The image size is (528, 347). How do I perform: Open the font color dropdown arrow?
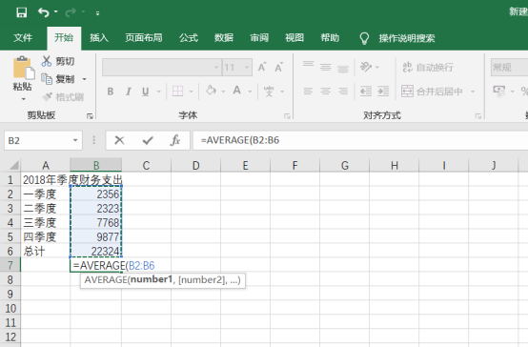tap(250, 92)
